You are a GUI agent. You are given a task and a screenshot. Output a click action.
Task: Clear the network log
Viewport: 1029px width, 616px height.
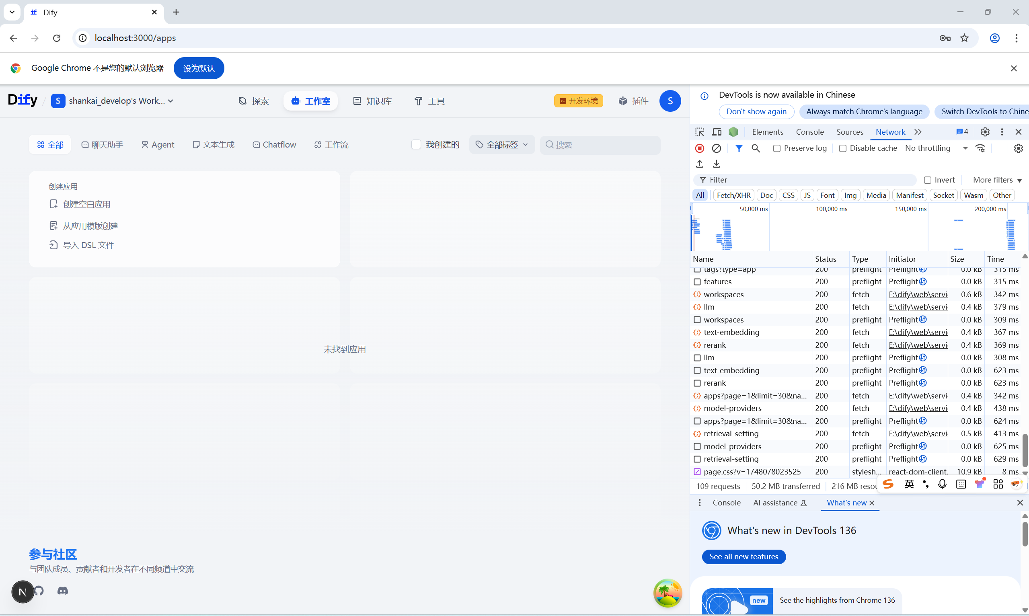click(717, 148)
